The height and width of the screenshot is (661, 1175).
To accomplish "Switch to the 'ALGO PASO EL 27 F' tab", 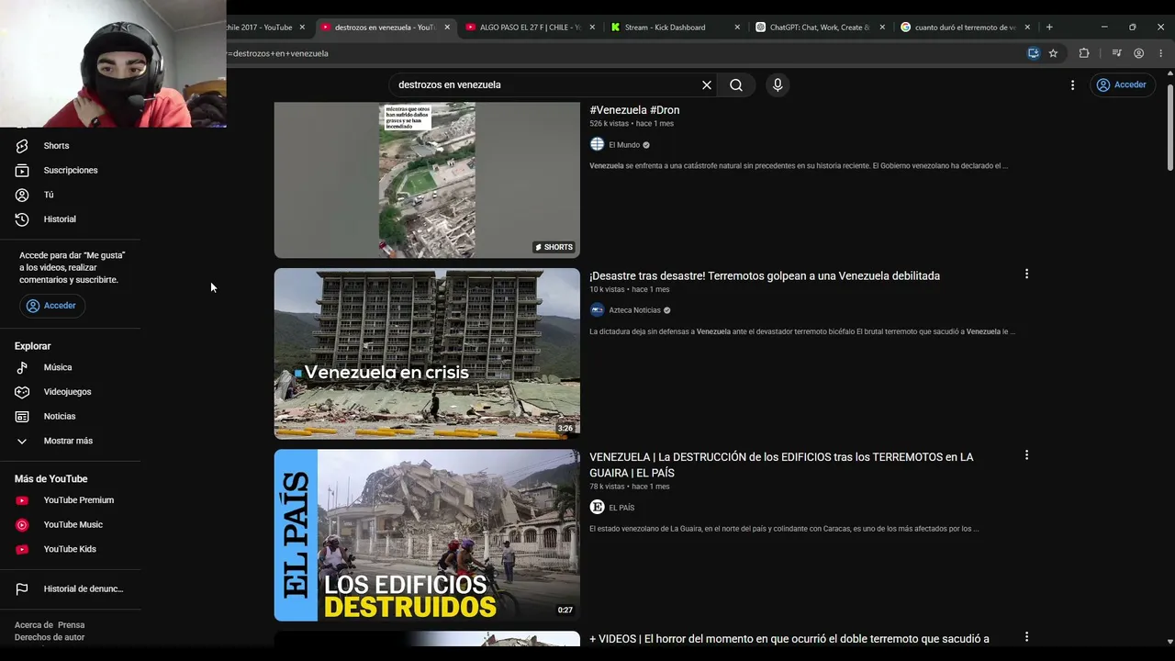I will [x=530, y=28].
